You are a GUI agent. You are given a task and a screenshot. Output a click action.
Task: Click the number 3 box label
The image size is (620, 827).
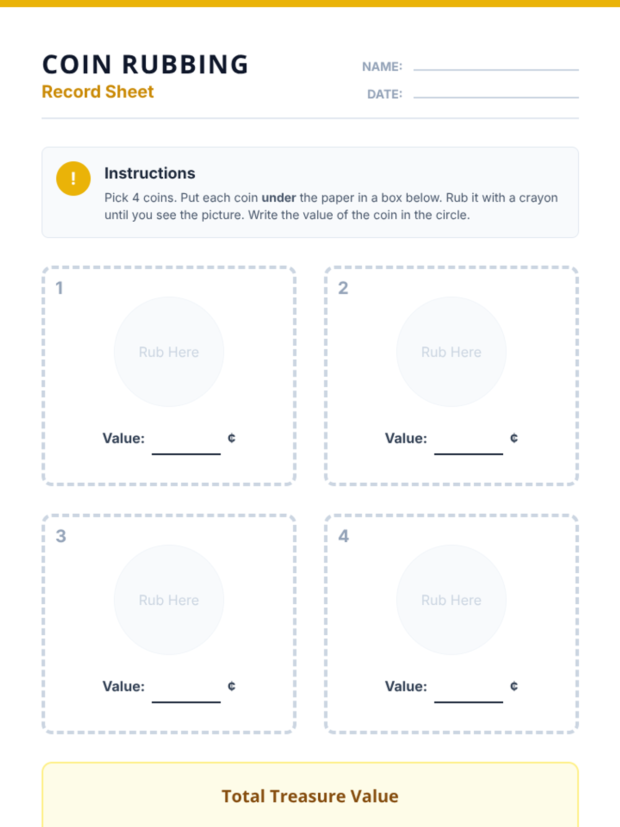point(61,536)
